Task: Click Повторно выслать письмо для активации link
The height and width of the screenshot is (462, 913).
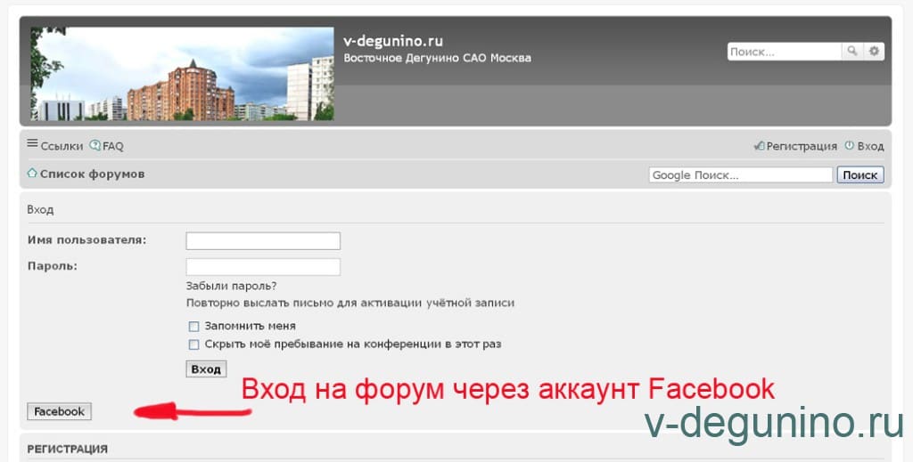Action: [350, 303]
